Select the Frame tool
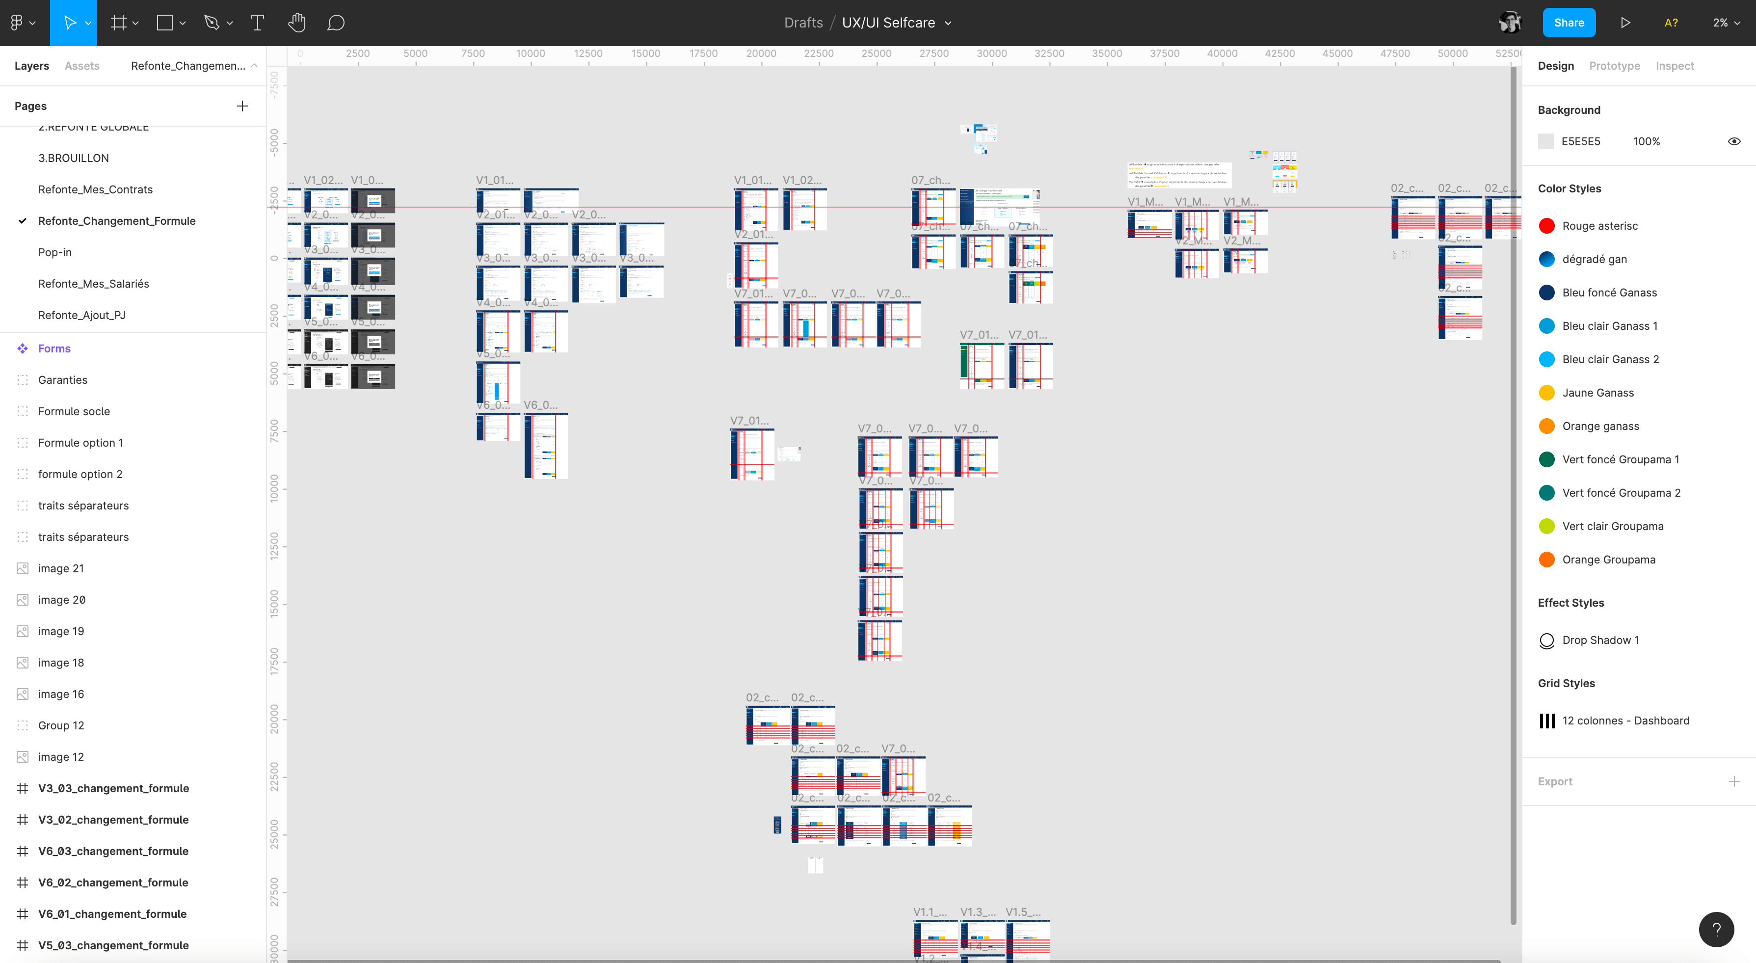1756x963 pixels. (119, 23)
